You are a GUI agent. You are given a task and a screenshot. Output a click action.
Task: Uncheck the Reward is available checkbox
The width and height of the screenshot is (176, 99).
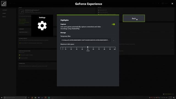20,58
